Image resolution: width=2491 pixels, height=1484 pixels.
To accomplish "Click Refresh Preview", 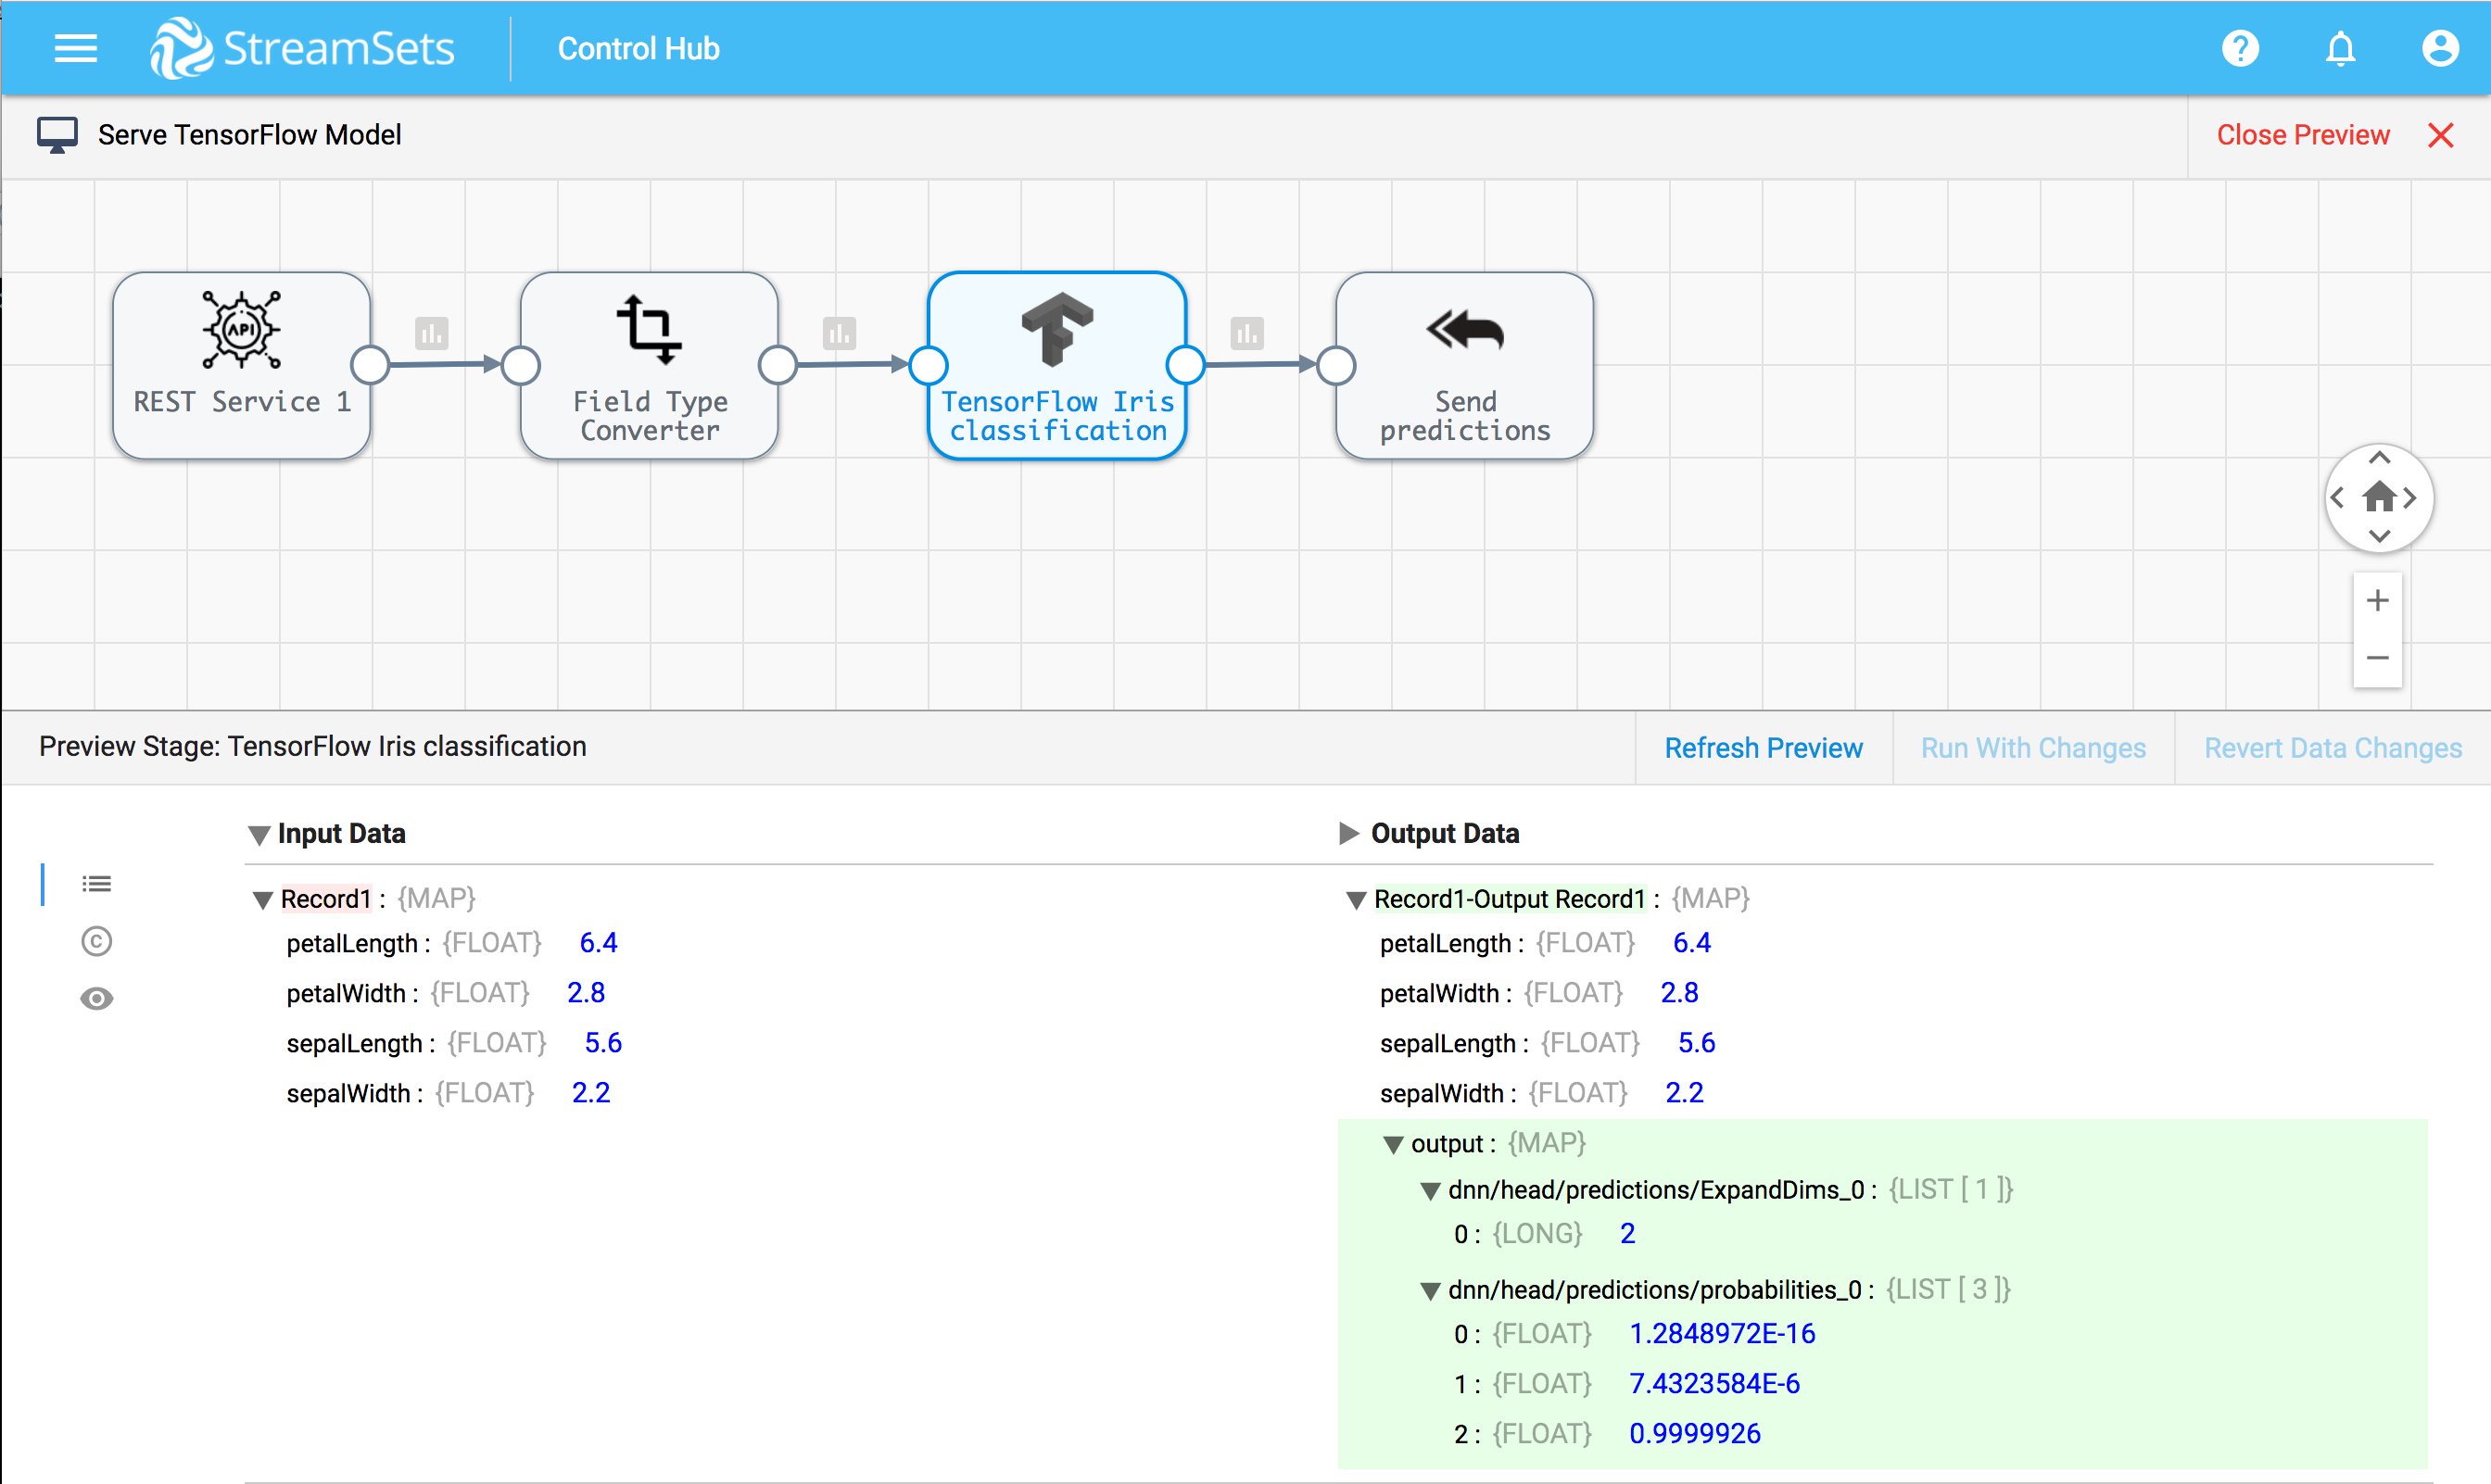I will tap(1763, 748).
